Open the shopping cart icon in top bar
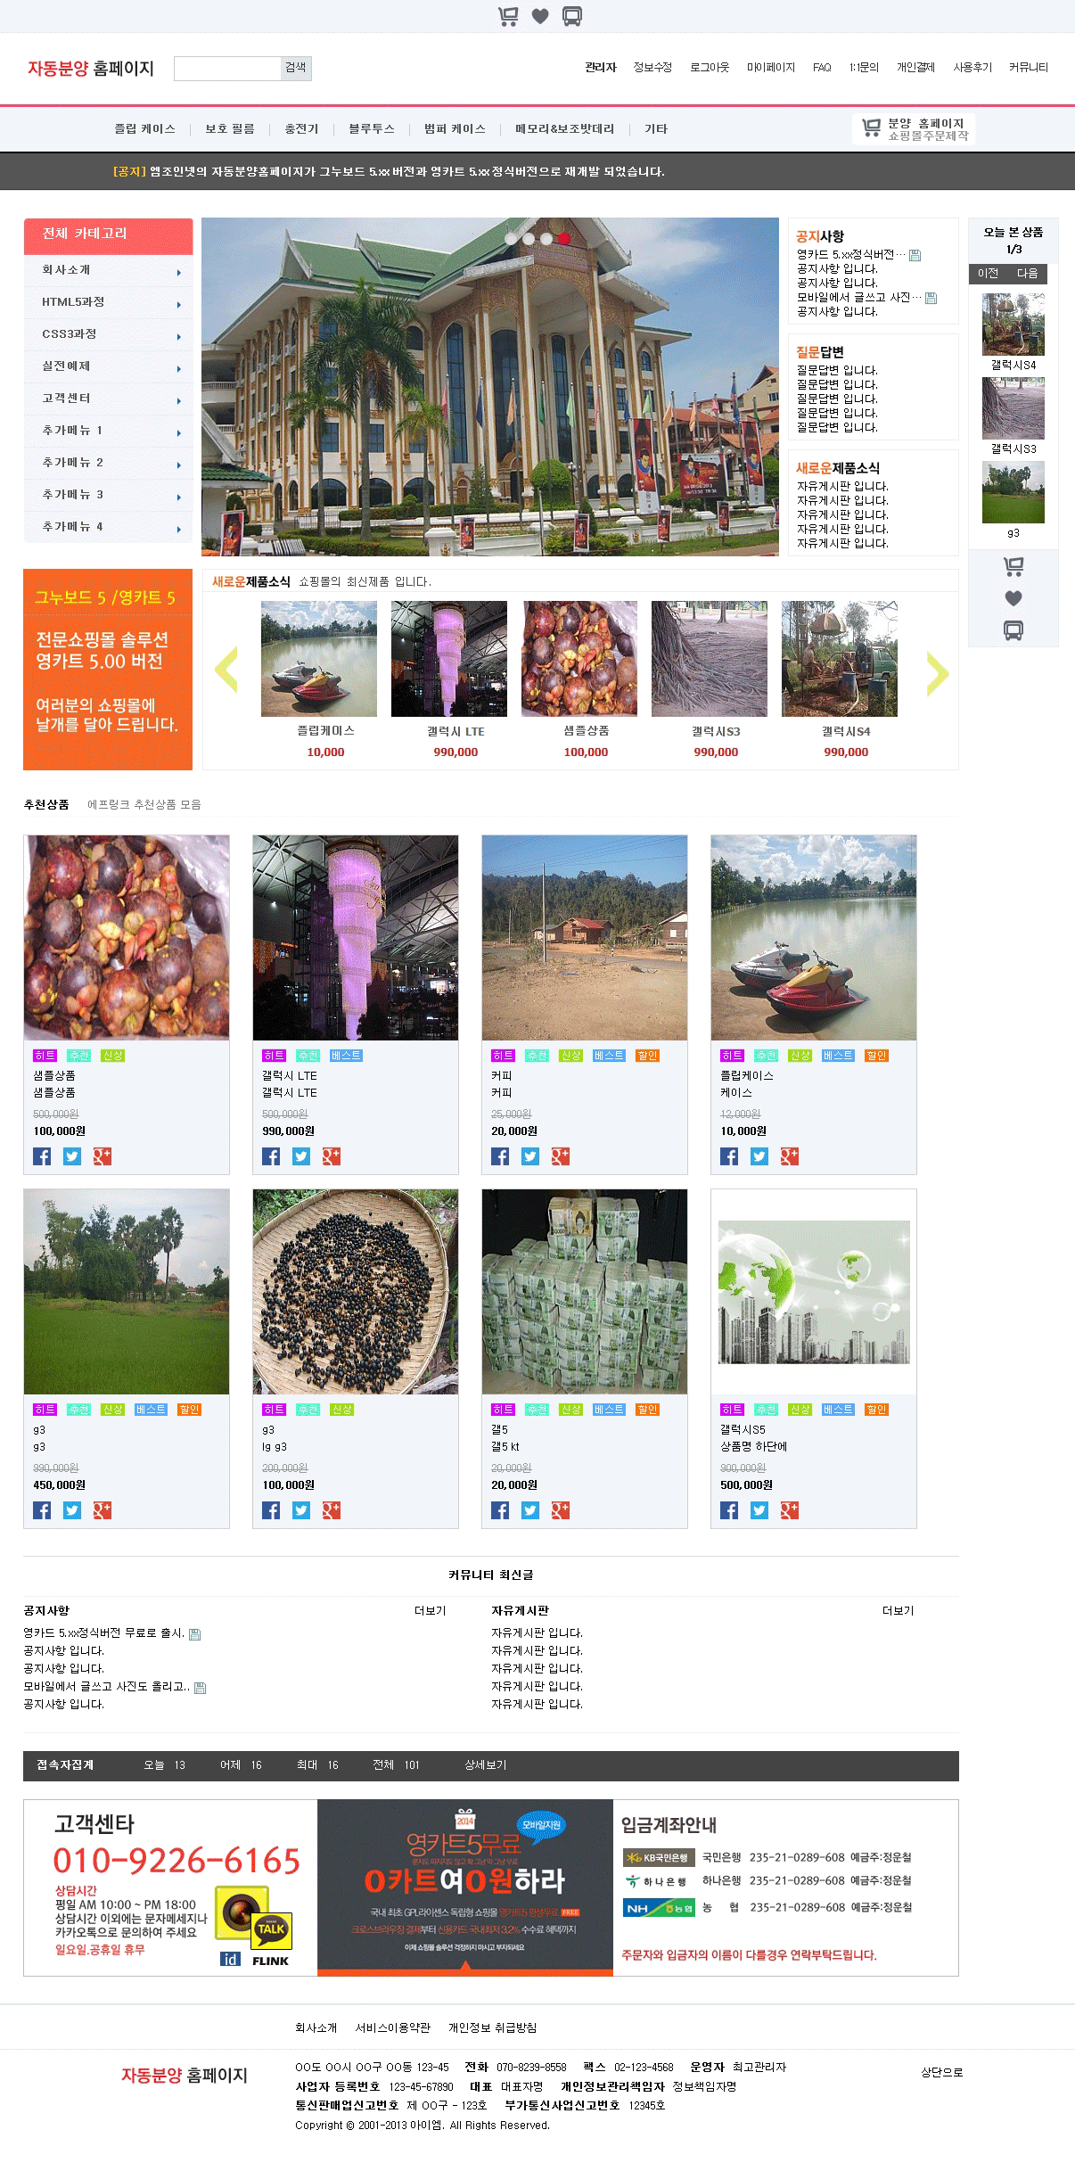The height and width of the screenshot is (2171, 1075). pos(508,16)
